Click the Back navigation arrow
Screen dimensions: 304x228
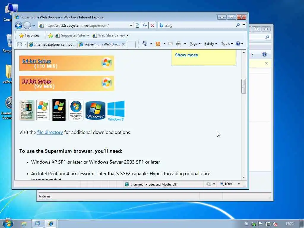[18, 26]
